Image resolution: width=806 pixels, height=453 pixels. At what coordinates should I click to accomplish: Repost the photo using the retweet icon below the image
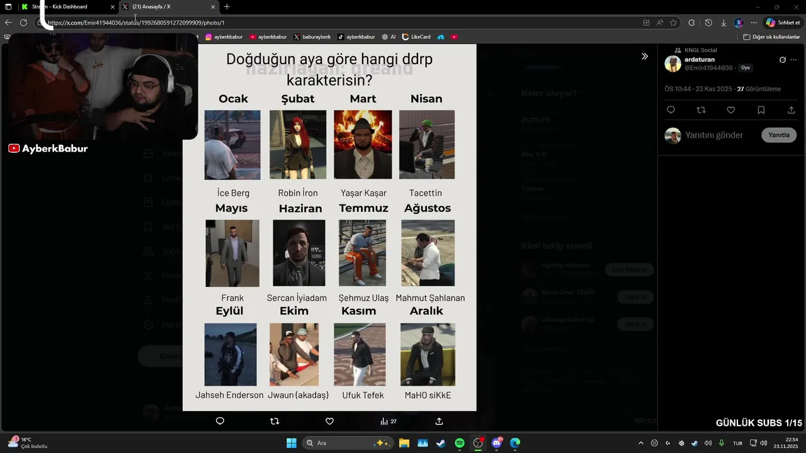coord(275,421)
